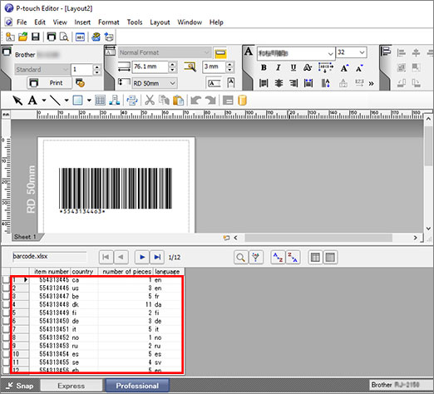The image size is (434, 394).
Task: Click the Print button
Action: pyautogui.click(x=49, y=83)
